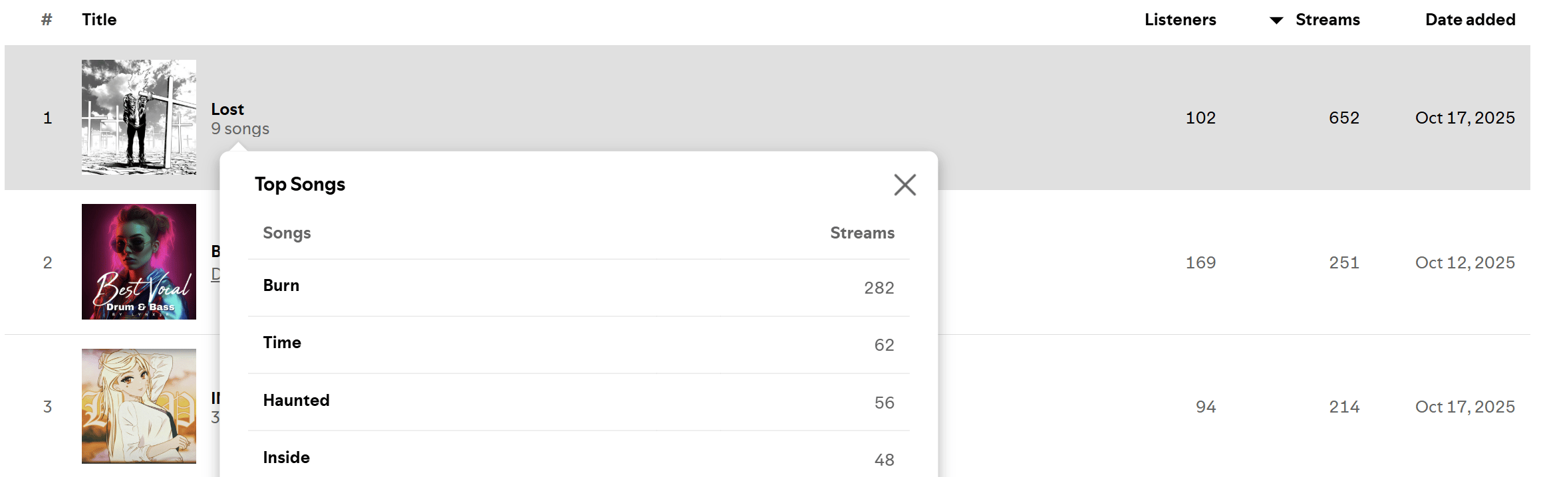Viewport: 1547px width, 477px height.
Task: Click the Date added column header
Action: 1470,20
